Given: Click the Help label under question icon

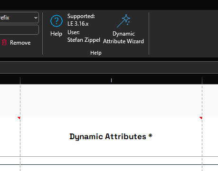Looking at the screenshot, I should pyautogui.click(x=56, y=34).
